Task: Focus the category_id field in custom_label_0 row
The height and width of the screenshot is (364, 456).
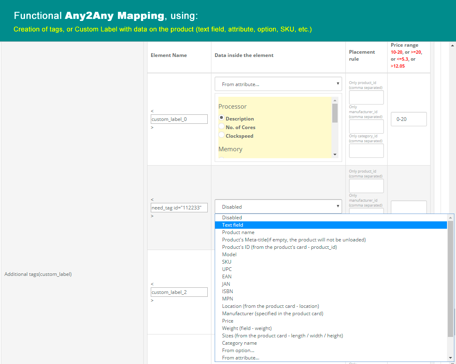Action: point(366,151)
